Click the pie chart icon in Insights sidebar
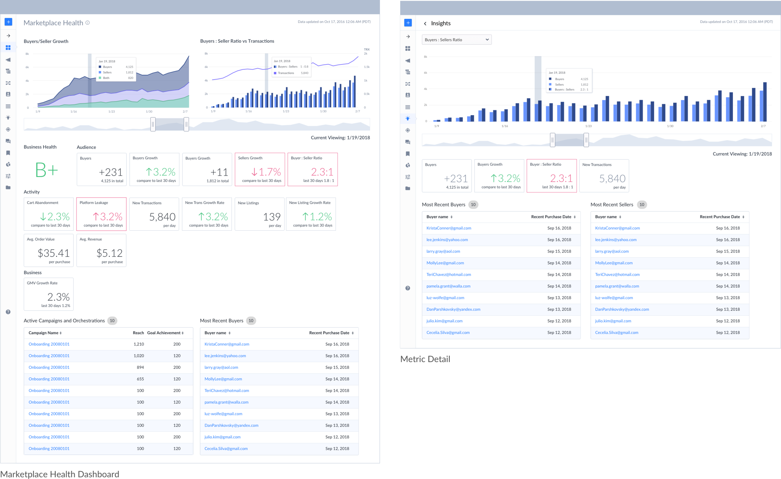Image resolution: width=781 pixels, height=479 pixels. 408,165
